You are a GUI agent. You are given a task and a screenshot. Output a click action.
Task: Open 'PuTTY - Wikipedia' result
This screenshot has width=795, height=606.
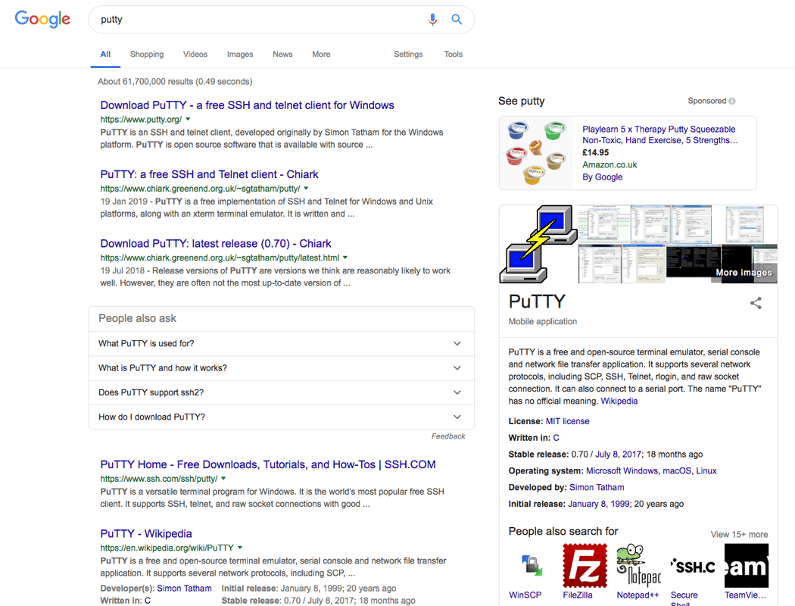[146, 533]
